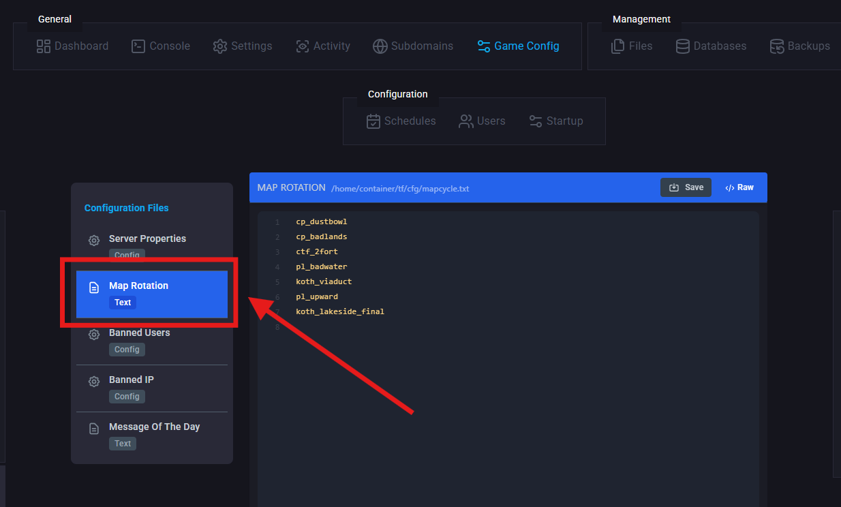The image size is (841, 507).
Task: Switch editor to Raw view
Action: coord(739,187)
